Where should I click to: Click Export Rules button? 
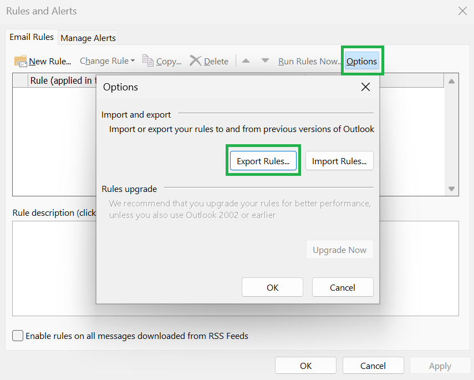pyautogui.click(x=263, y=161)
